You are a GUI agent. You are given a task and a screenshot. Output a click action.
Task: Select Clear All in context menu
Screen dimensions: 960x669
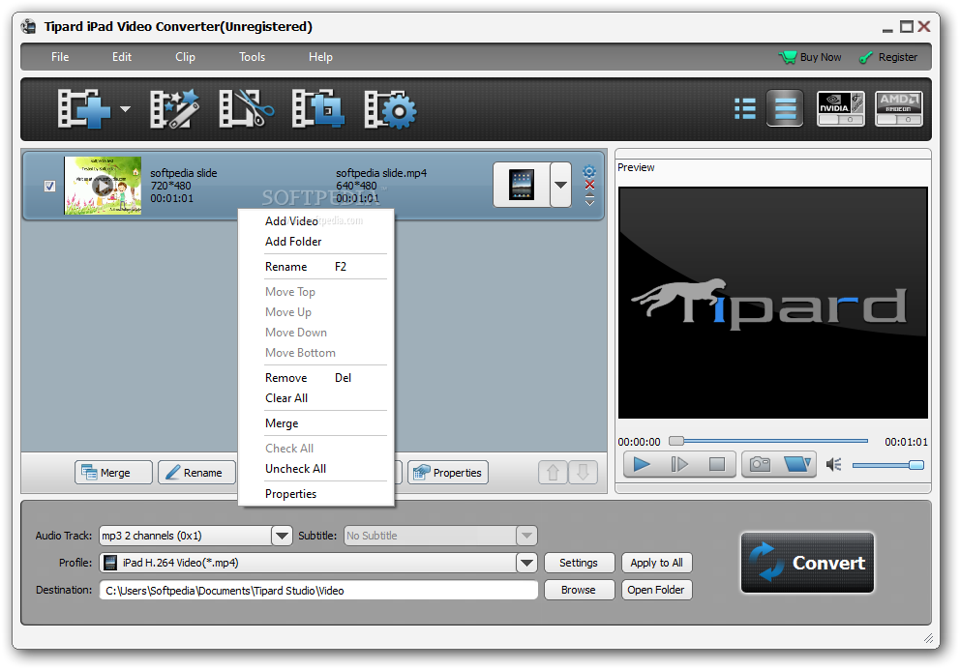point(315,398)
